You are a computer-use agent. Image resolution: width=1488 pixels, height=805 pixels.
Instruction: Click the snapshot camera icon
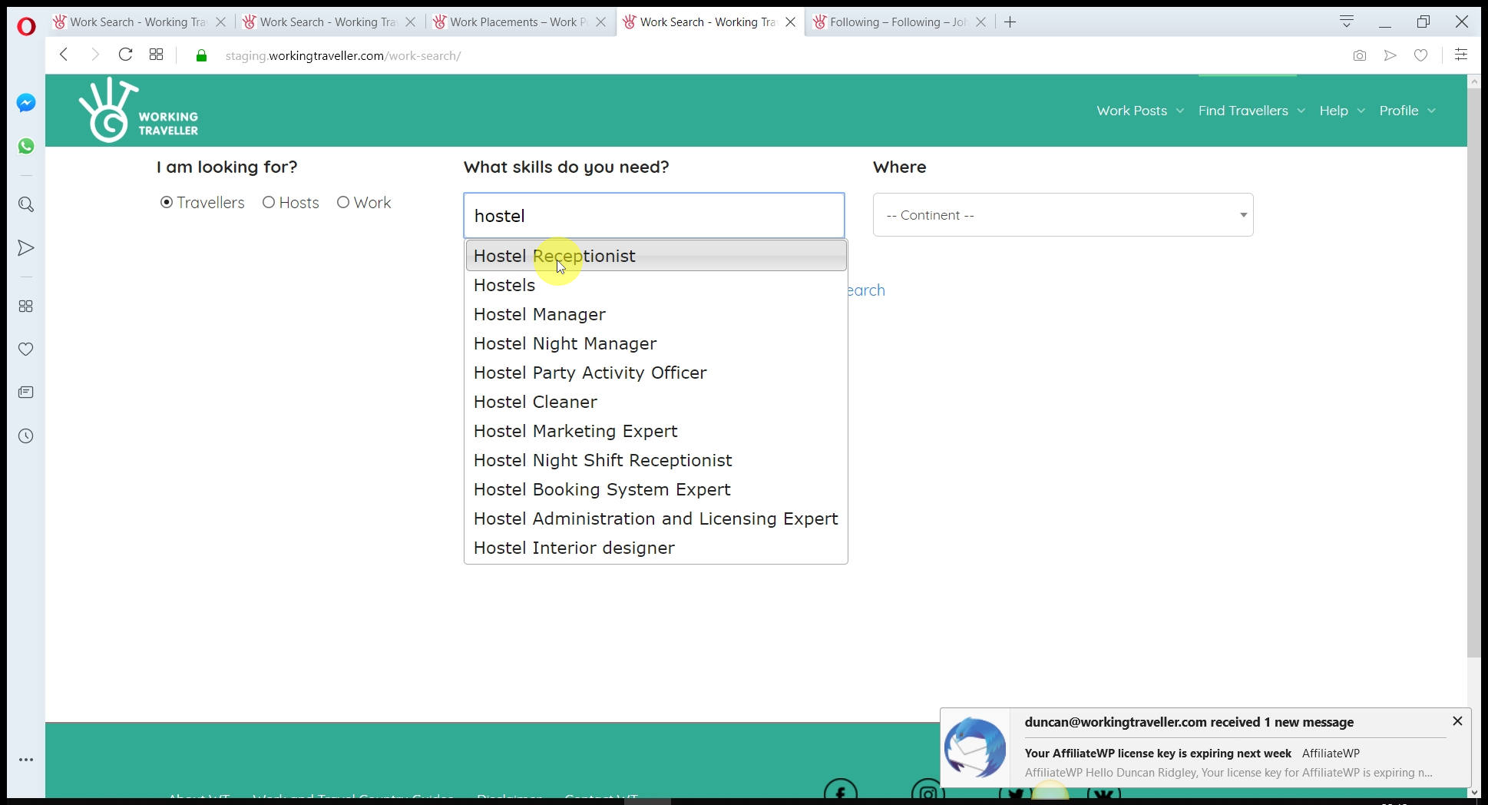1359,55
